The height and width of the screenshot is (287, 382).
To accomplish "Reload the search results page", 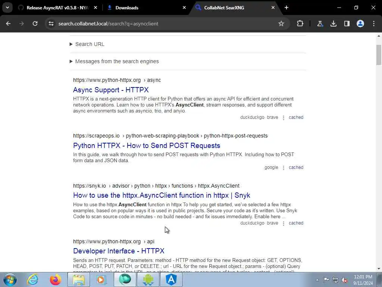I will coord(35,24).
